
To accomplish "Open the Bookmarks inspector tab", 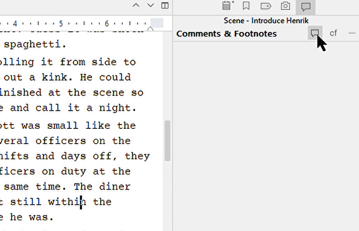I will tap(246, 6).
